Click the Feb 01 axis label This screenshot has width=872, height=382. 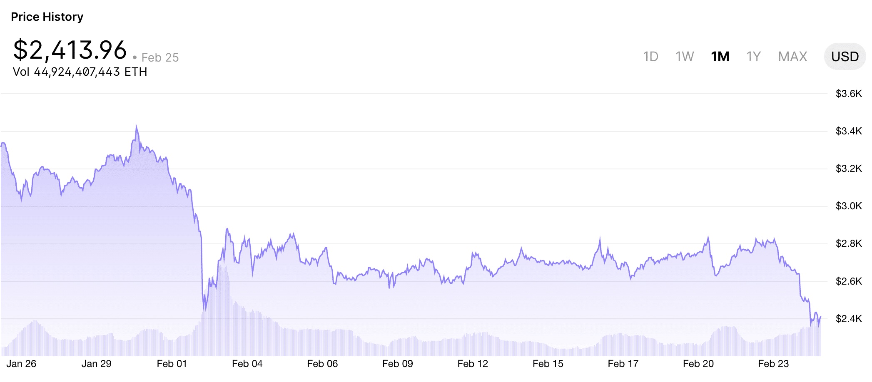point(172,364)
